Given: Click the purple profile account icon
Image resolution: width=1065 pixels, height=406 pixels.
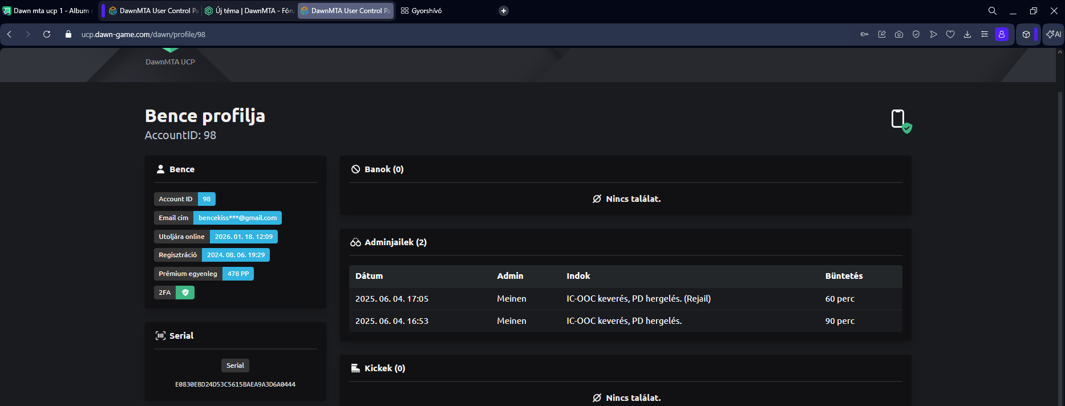Looking at the screenshot, I should pyautogui.click(x=1002, y=34).
